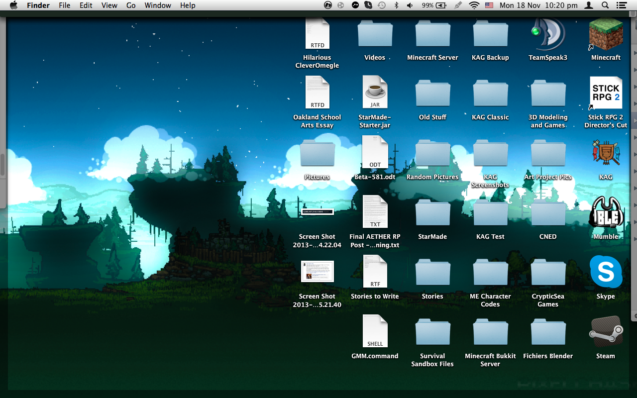Select Screen Shot 2013 5.21.40 thumbnail
The image size is (637, 398).
pos(317,271)
